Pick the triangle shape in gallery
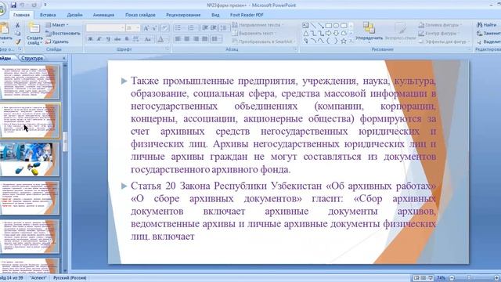This screenshot has height=282, width=501. click(305, 33)
